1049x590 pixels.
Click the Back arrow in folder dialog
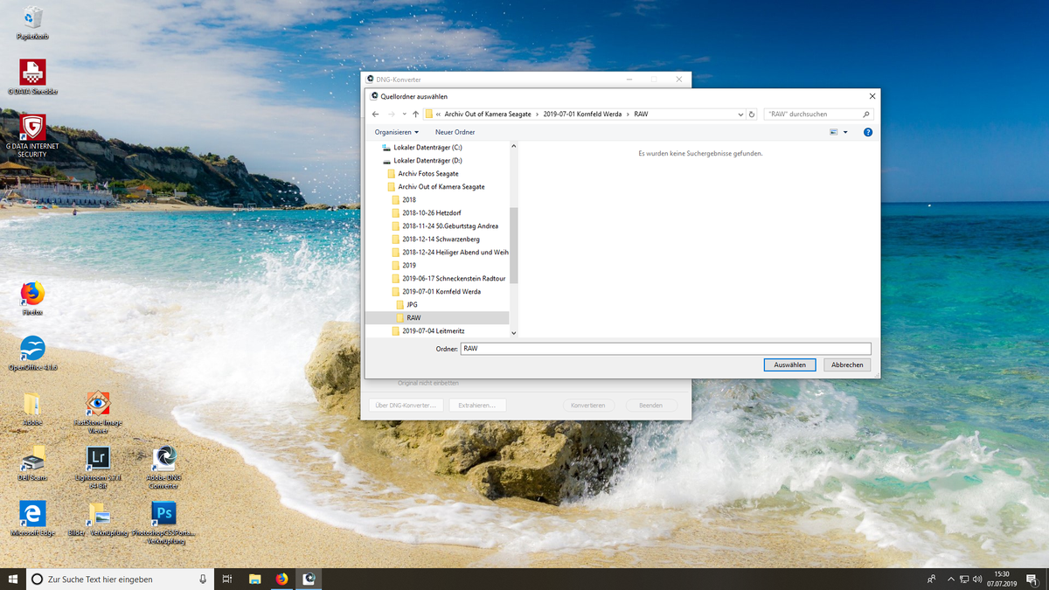click(x=375, y=115)
